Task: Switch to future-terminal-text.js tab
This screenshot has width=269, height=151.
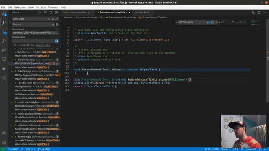Action: tap(78, 13)
